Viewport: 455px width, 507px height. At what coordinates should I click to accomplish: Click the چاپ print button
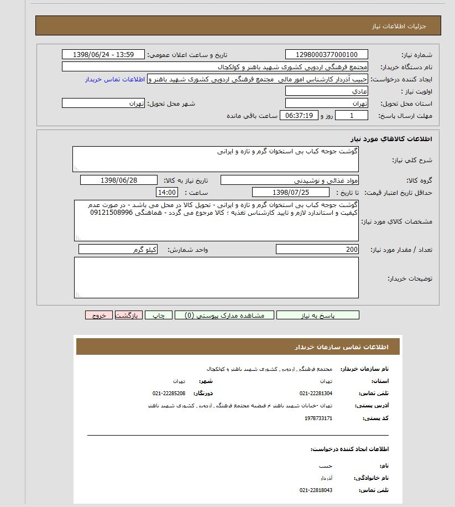click(x=156, y=314)
